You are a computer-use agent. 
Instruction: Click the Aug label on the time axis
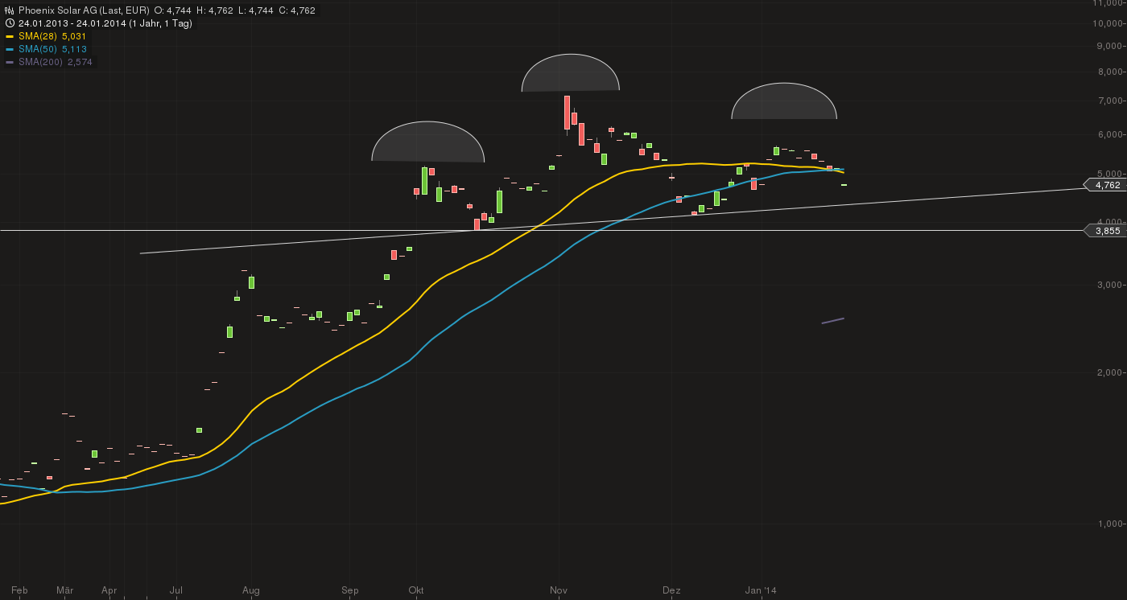(251, 590)
